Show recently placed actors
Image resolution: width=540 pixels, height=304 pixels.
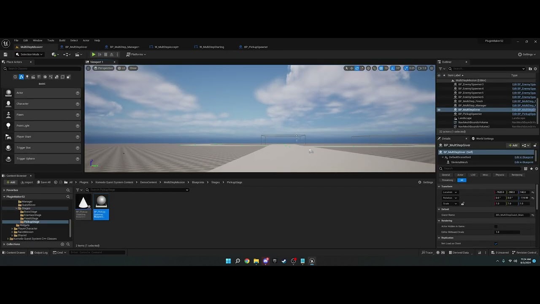pyautogui.click(x=15, y=77)
